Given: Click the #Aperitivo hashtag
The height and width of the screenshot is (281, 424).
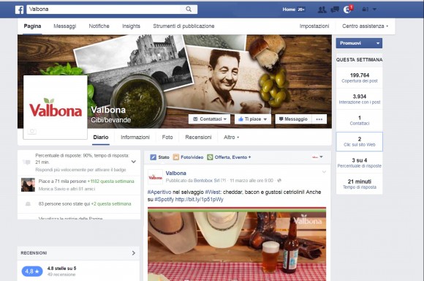Looking at the screenshot, I should tap(159, 192).
